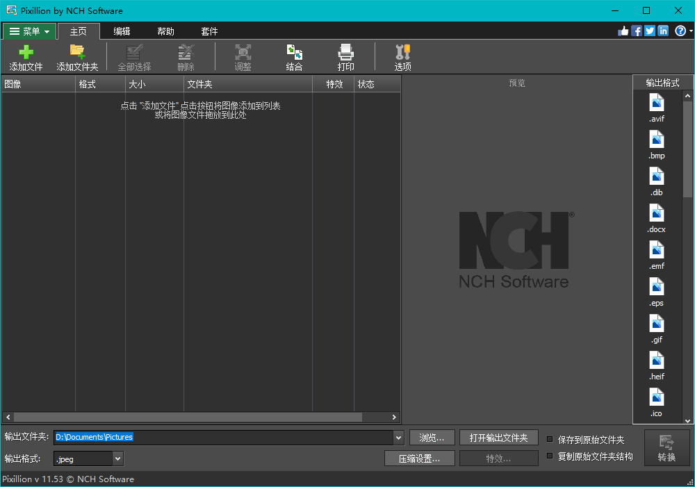695x487 pixels.
Task: Click the 打印 (Print) toolbar icon
Action: tap(345, 52)
